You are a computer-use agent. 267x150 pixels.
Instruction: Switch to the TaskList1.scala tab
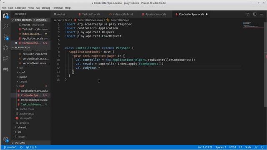click(91, 15)
